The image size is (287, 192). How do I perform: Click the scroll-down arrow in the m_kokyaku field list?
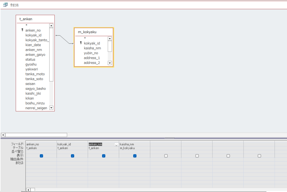(110, 63)
